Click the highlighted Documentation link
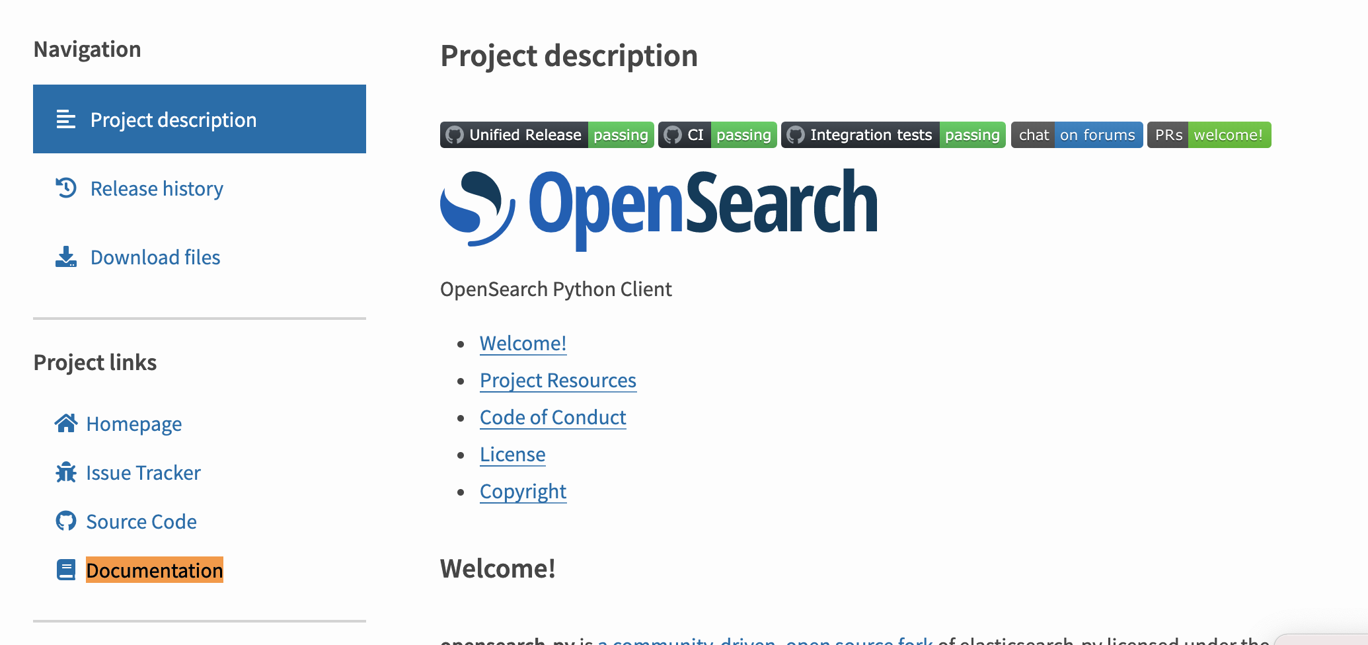The image size is (1368, 645). pos(155,570)
